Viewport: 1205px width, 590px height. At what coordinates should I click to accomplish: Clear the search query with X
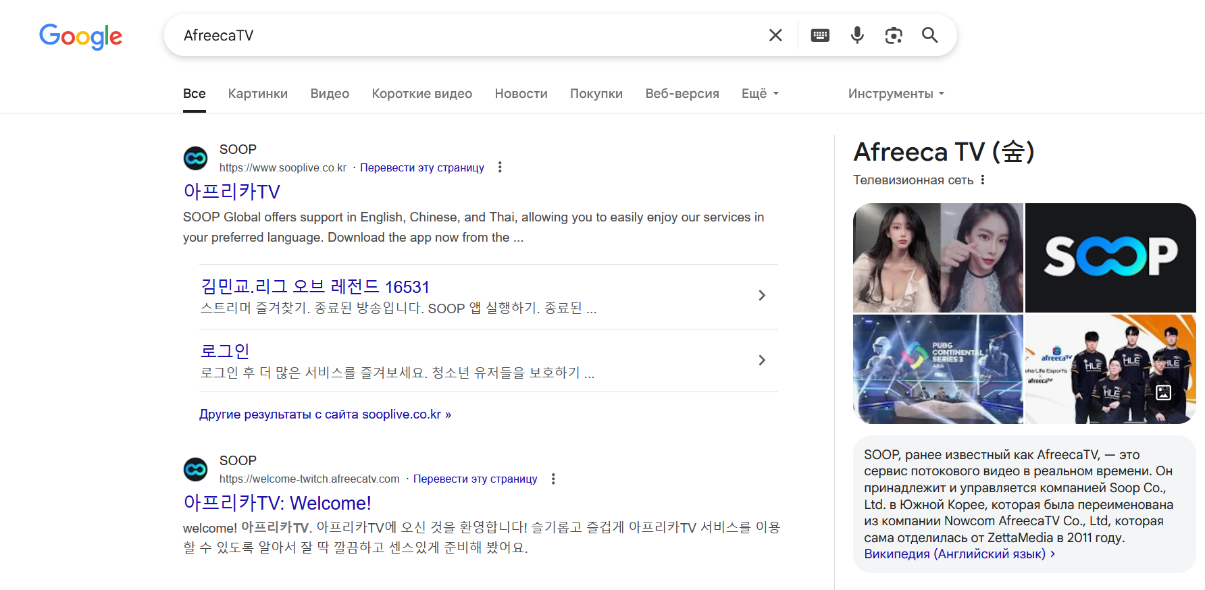coord(775,35)
